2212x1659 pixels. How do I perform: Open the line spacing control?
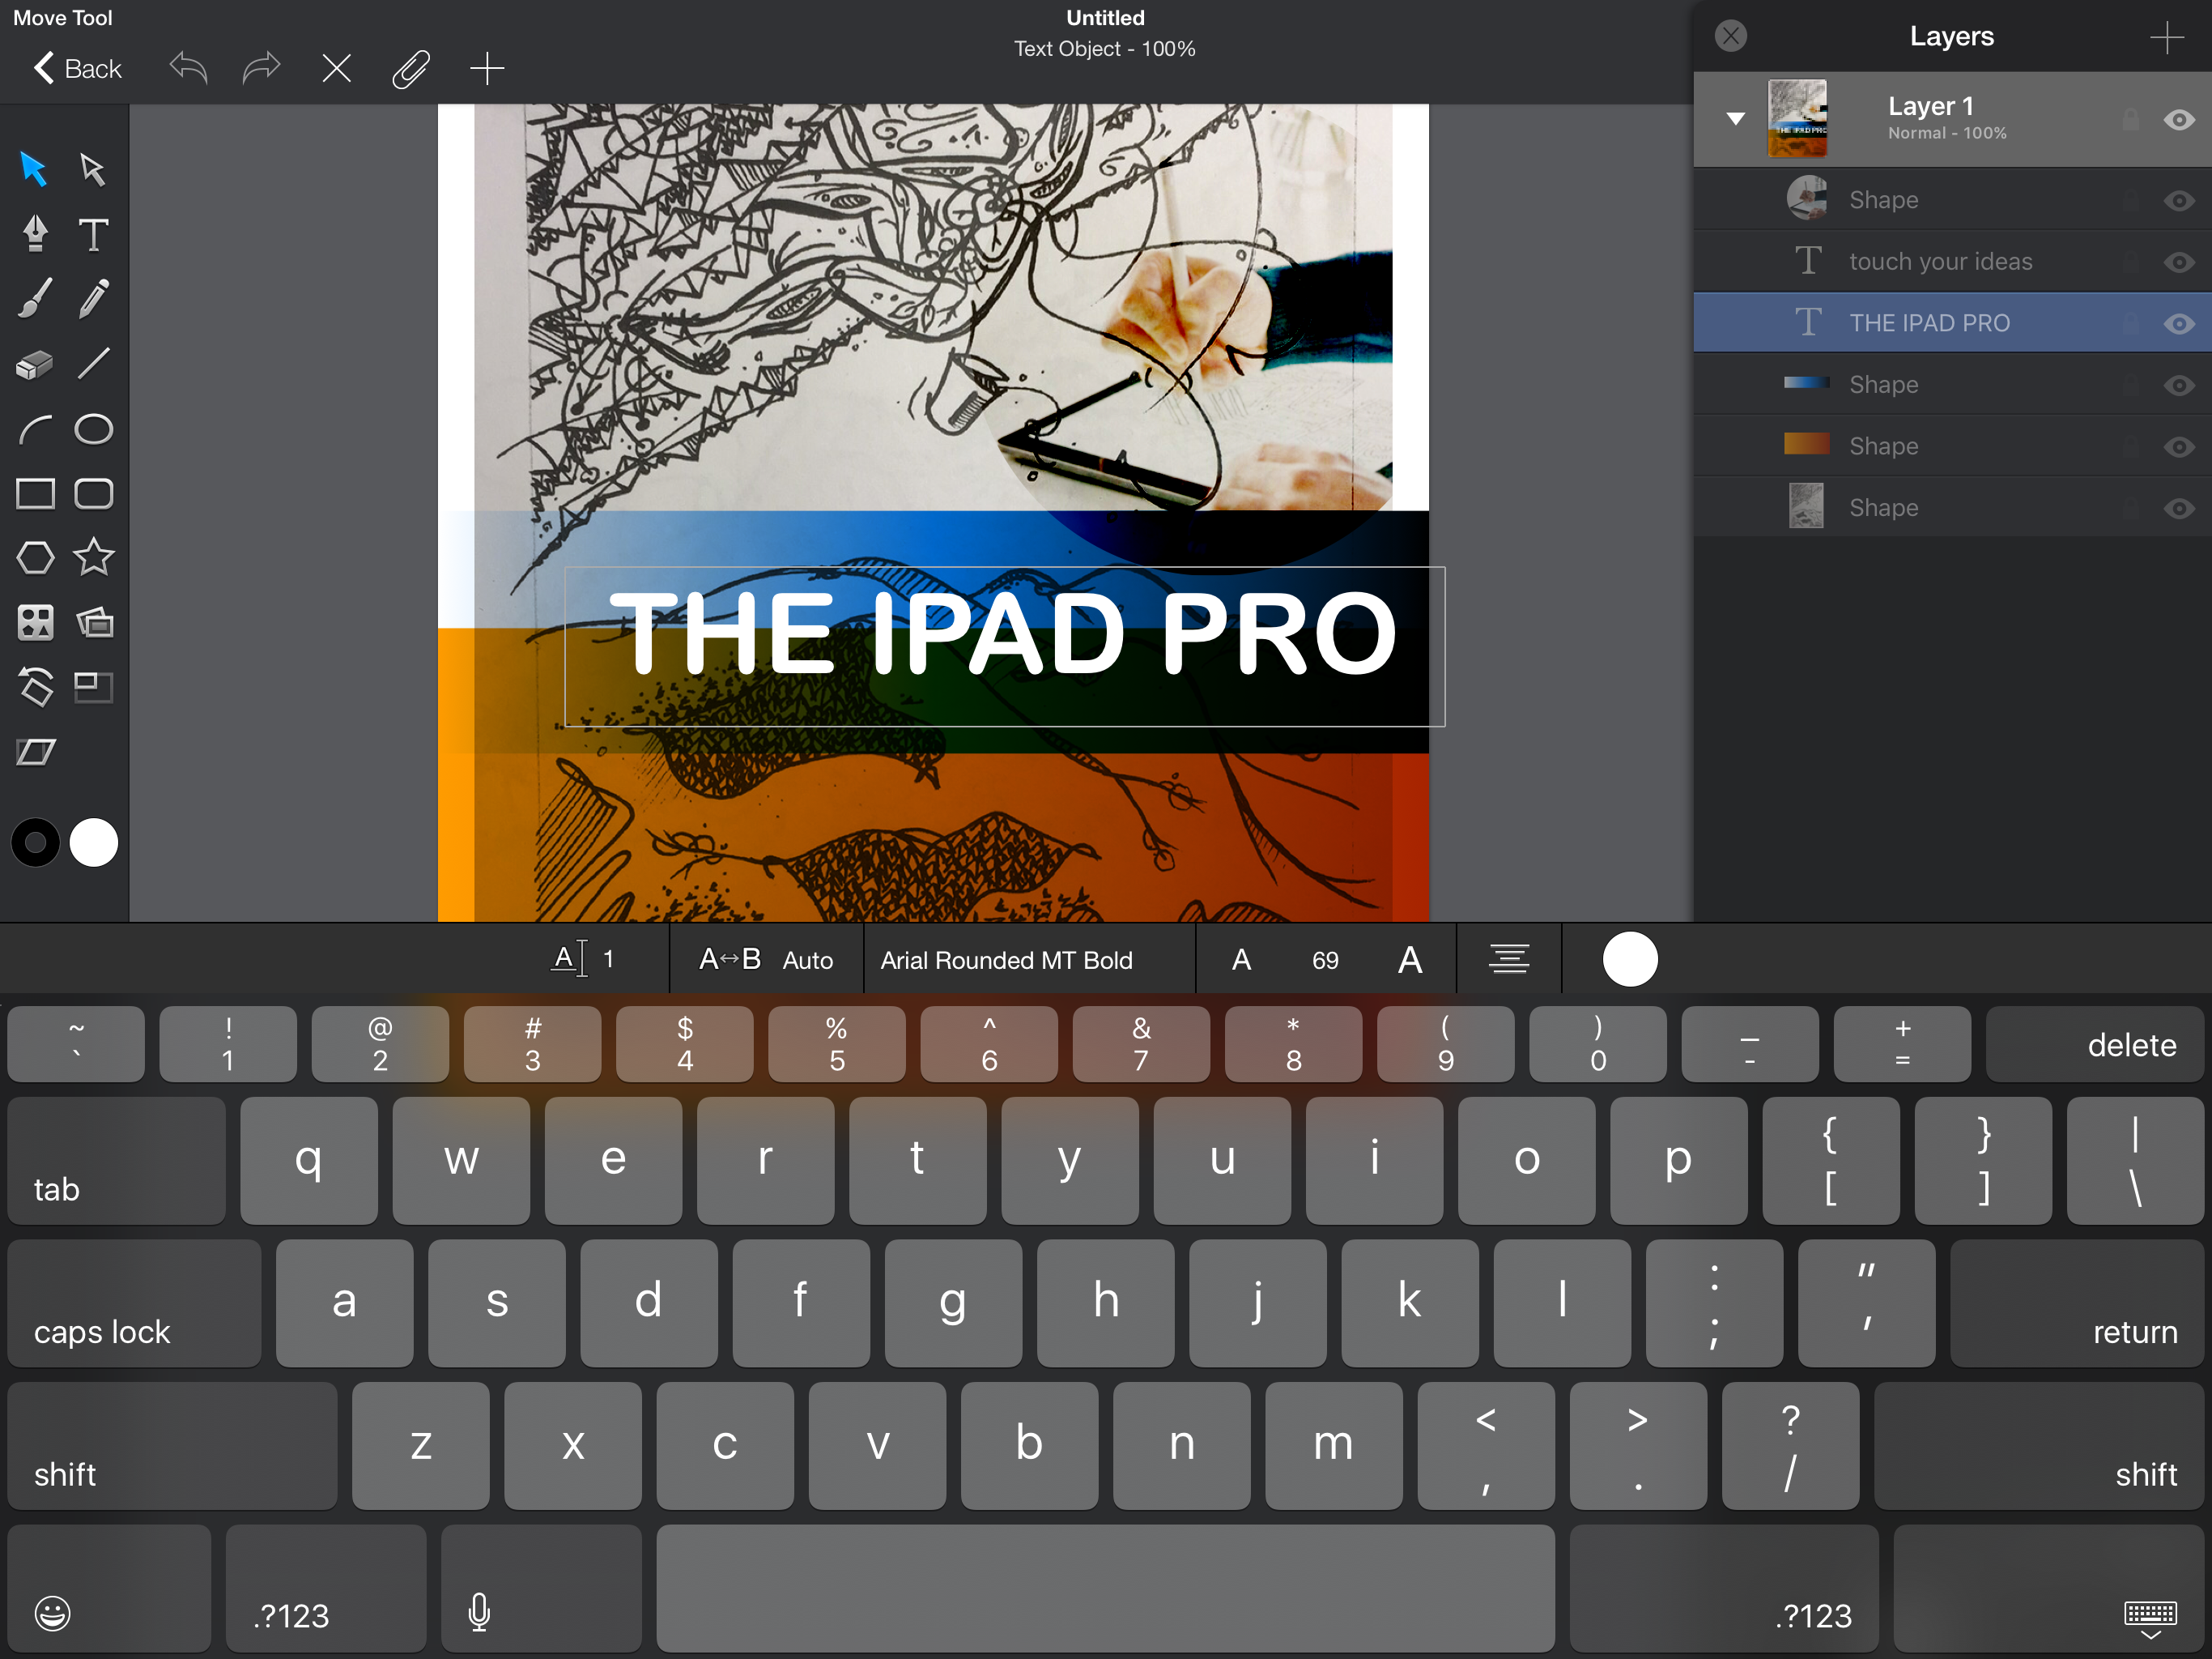tap(583, 958)
